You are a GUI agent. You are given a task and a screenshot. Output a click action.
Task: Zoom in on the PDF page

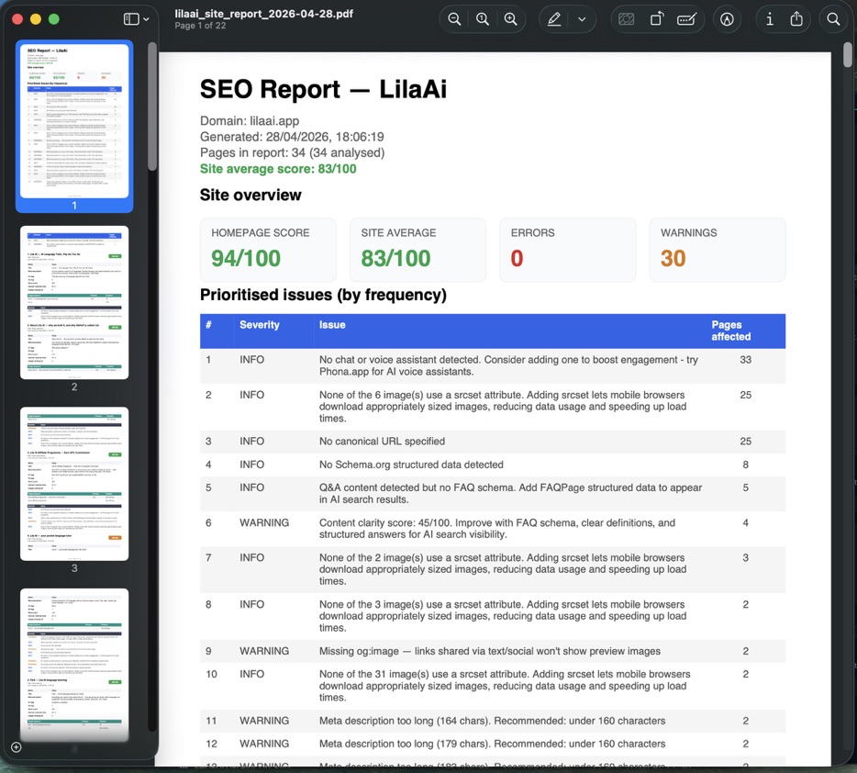coord(511,19)
